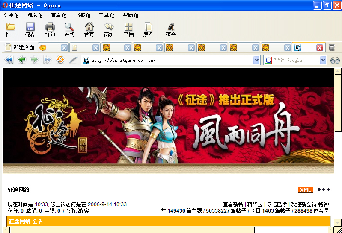
Task: Open the 文件(F) menu
Action: (x=12, y=15)
